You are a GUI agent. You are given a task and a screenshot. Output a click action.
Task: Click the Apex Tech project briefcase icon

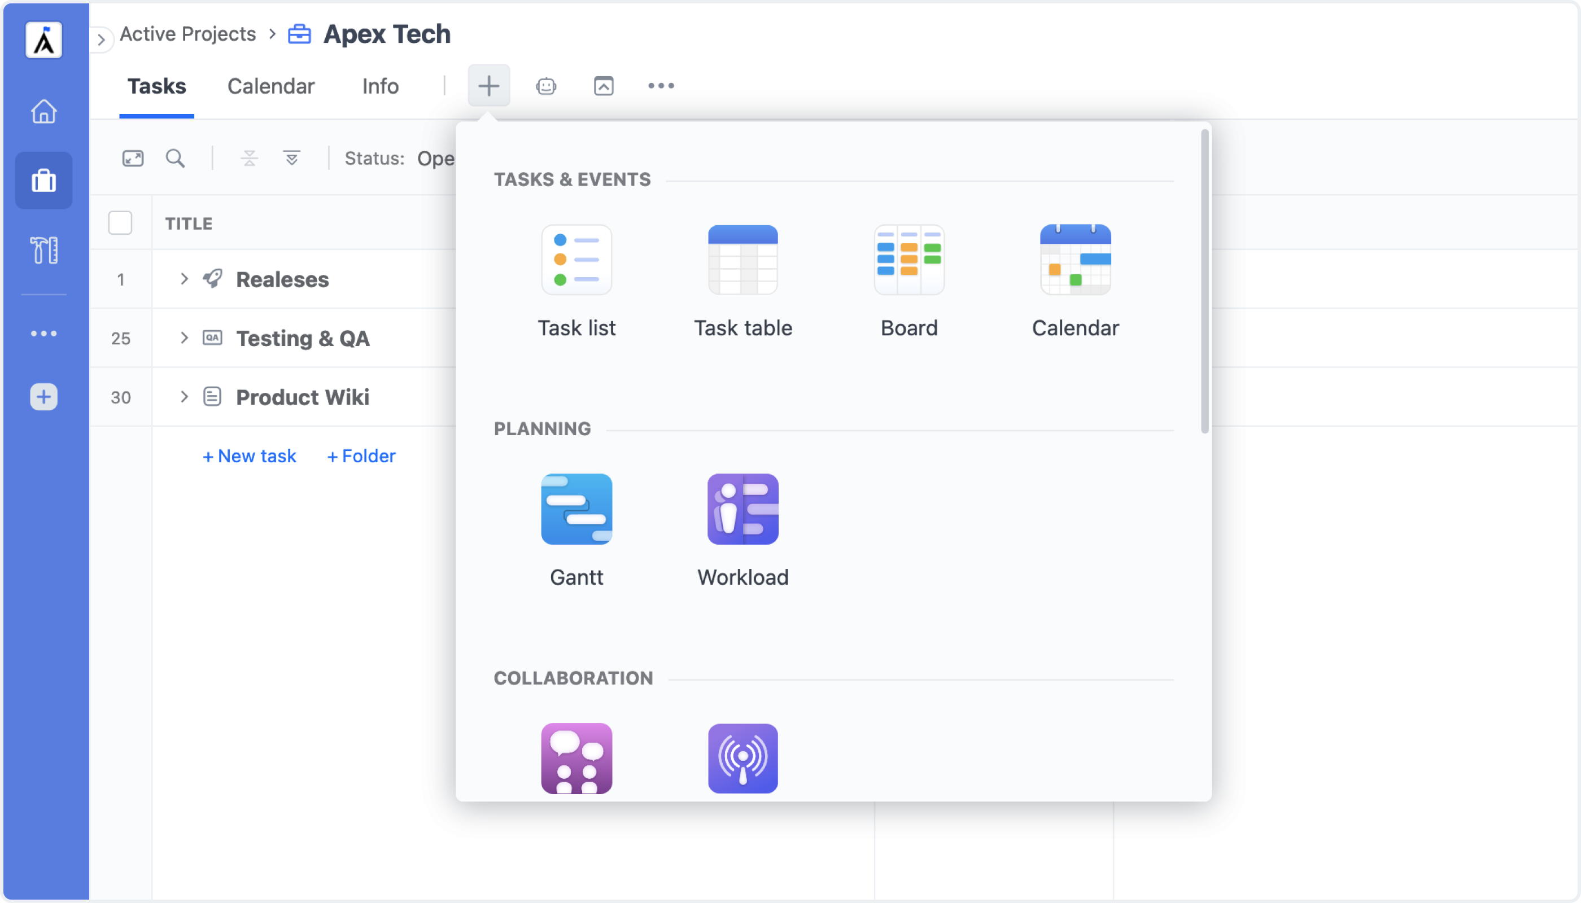[299, 34]
